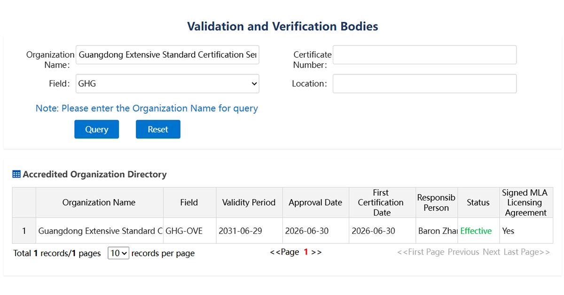Click the Signed MLA Licensing Agreement header
The height and width of the screenshot is (295, 564).
point(525,202)
